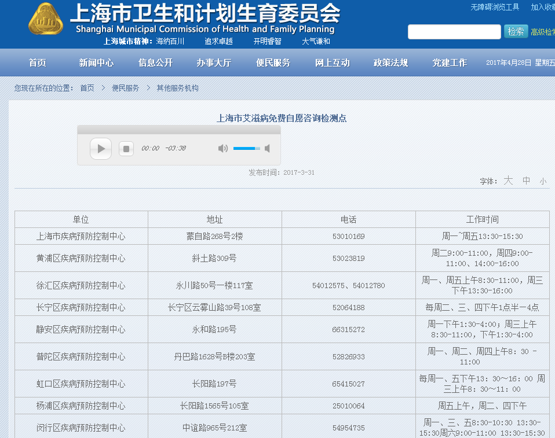This screenshot has width=555, height=438.
Task: Click the gold commission emblem logo
Action: 46,20
